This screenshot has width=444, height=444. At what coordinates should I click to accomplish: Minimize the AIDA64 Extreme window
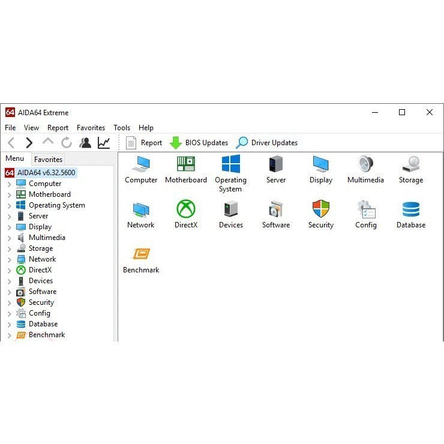pyautogui.click(x=375, y=112)
